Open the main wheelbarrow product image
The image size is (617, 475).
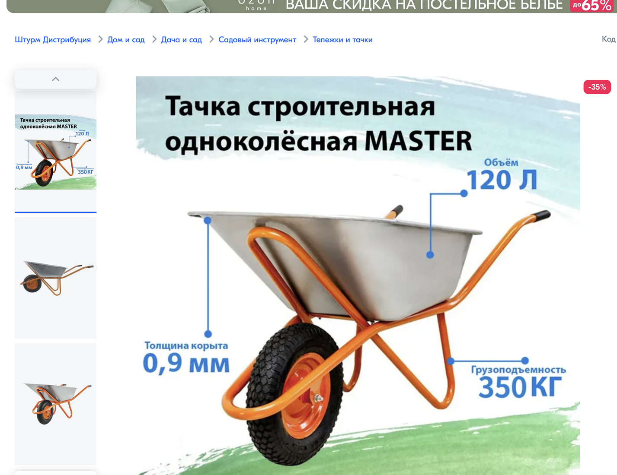click(358, 276)
